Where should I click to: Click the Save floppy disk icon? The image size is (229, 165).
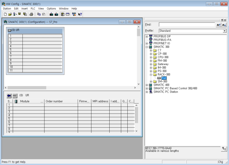[20, 14]
